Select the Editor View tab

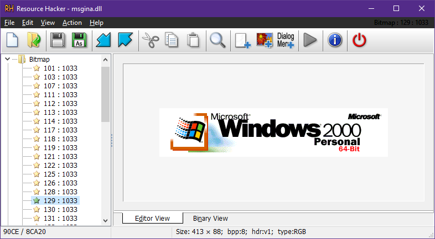point(152,218)
